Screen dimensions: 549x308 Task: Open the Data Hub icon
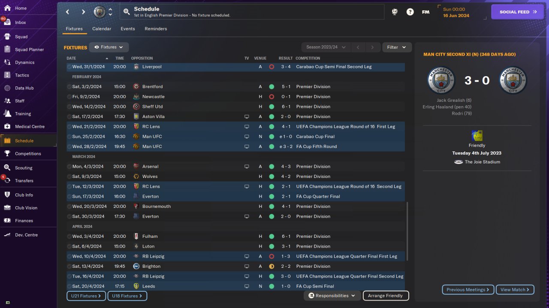tap(7, 88)
